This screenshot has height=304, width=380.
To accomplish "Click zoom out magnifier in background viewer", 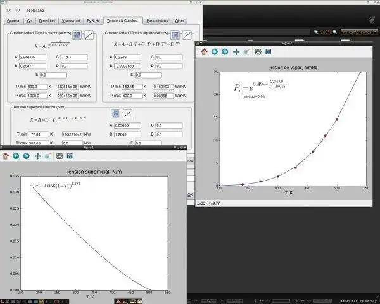I will [x=316, y=32].
